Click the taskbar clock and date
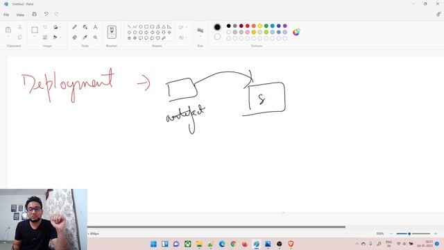The width and height of the screenshot is (444, 250). [425, 244]
